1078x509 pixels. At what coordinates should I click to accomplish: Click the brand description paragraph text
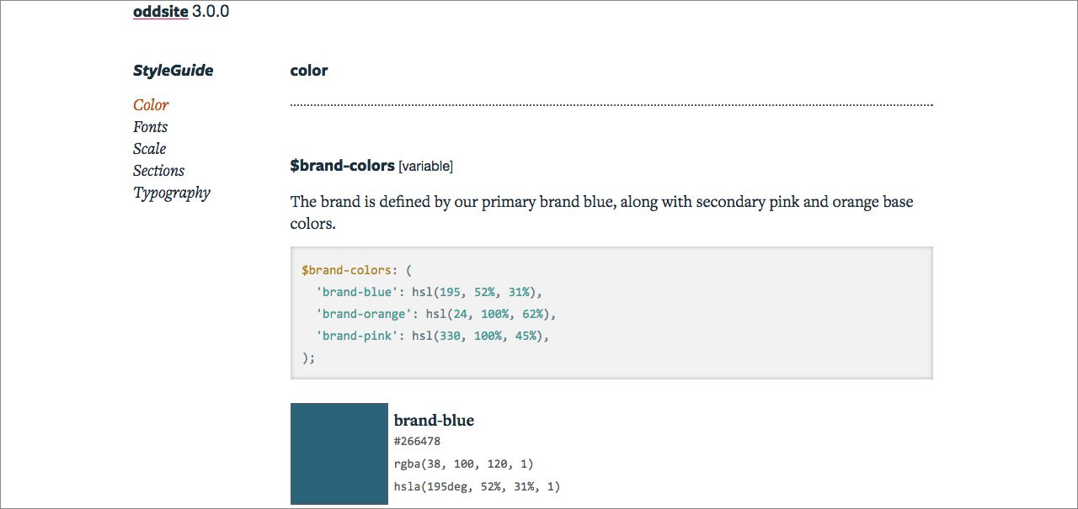(x=601, y=213)
